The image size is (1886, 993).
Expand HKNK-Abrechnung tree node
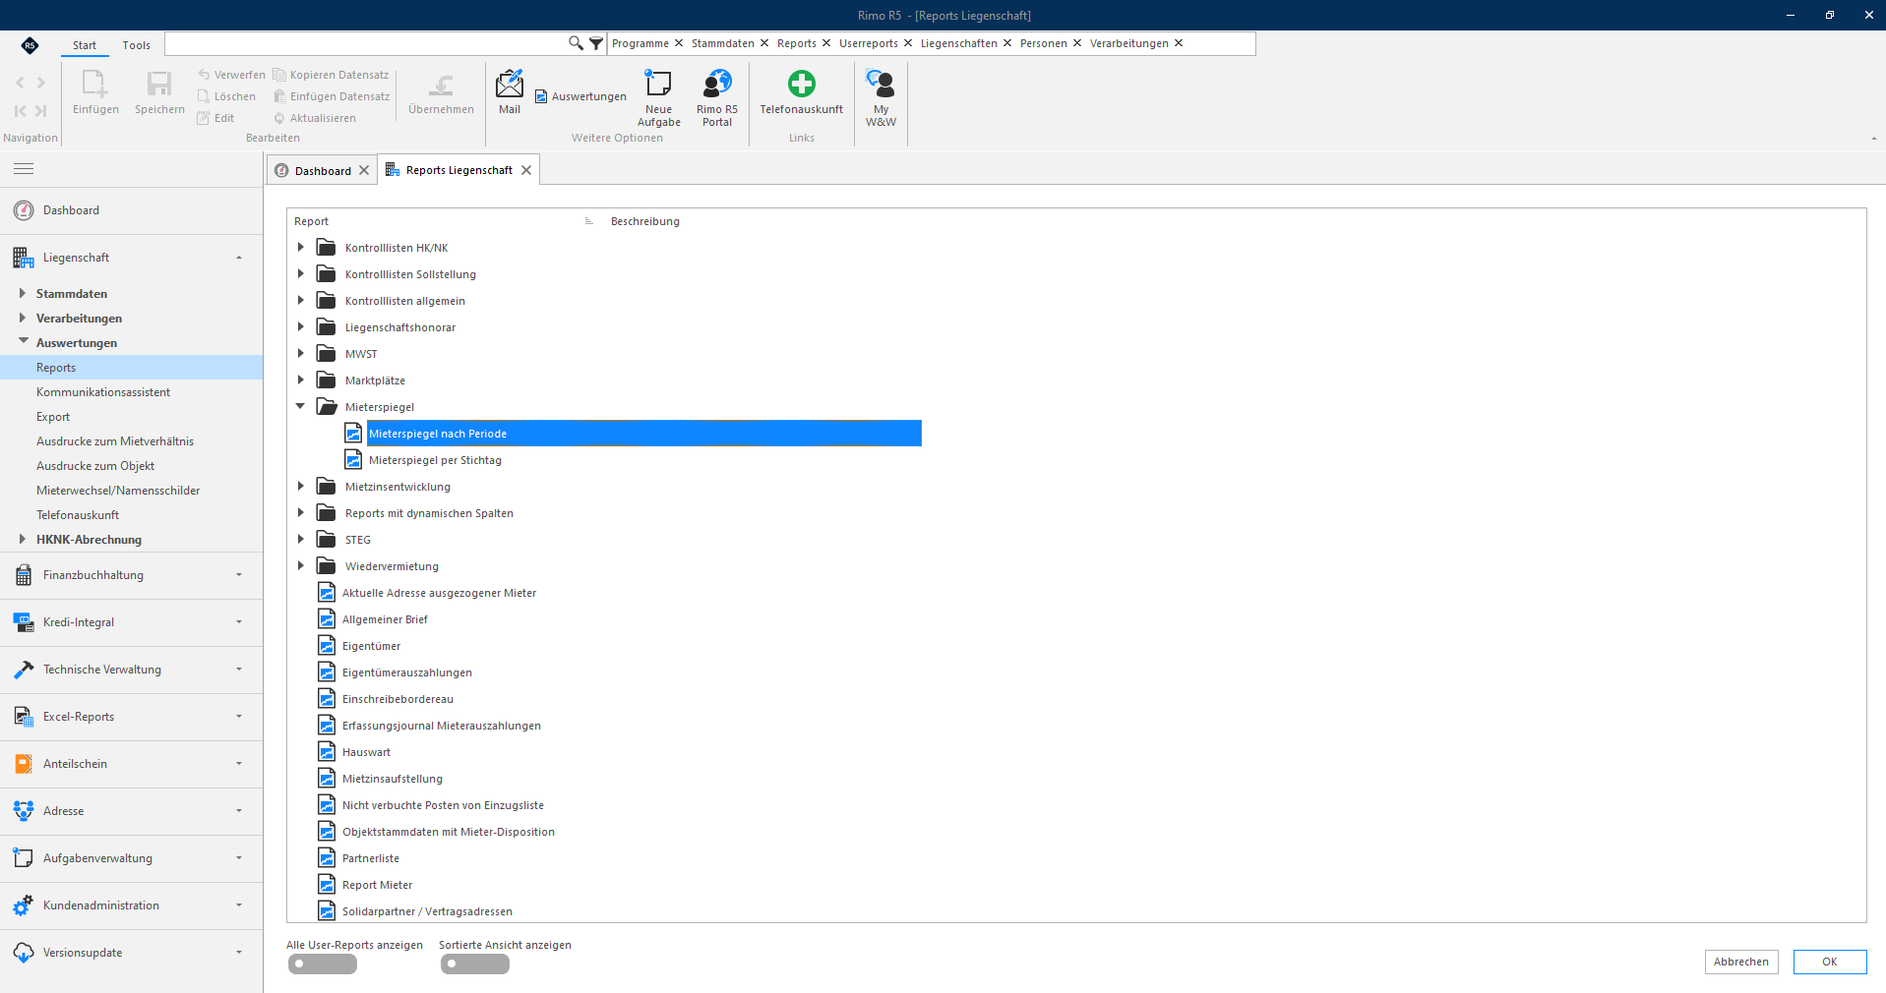pyautogui.click(x=22, y=539)
